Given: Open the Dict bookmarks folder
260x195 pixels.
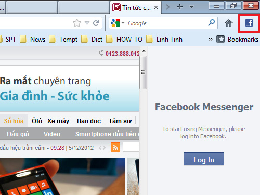Looking at the screenshot, I should click(x=92, y=40).
